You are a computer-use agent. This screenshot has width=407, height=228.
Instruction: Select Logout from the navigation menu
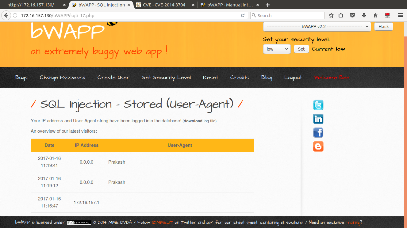293,78
